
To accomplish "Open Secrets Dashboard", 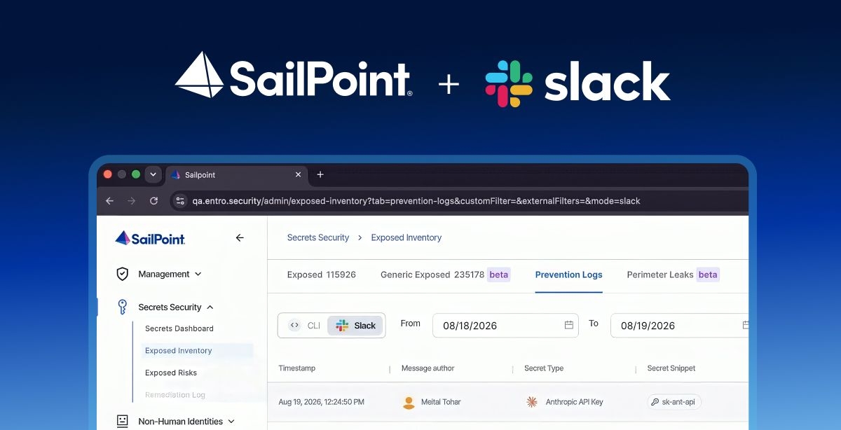I will tap(179, 328).
